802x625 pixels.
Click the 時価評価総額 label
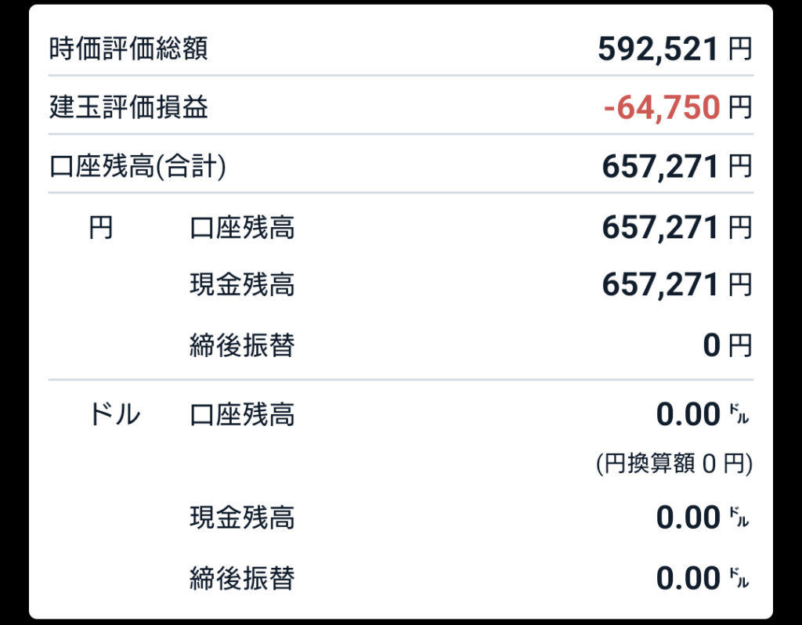128,49
